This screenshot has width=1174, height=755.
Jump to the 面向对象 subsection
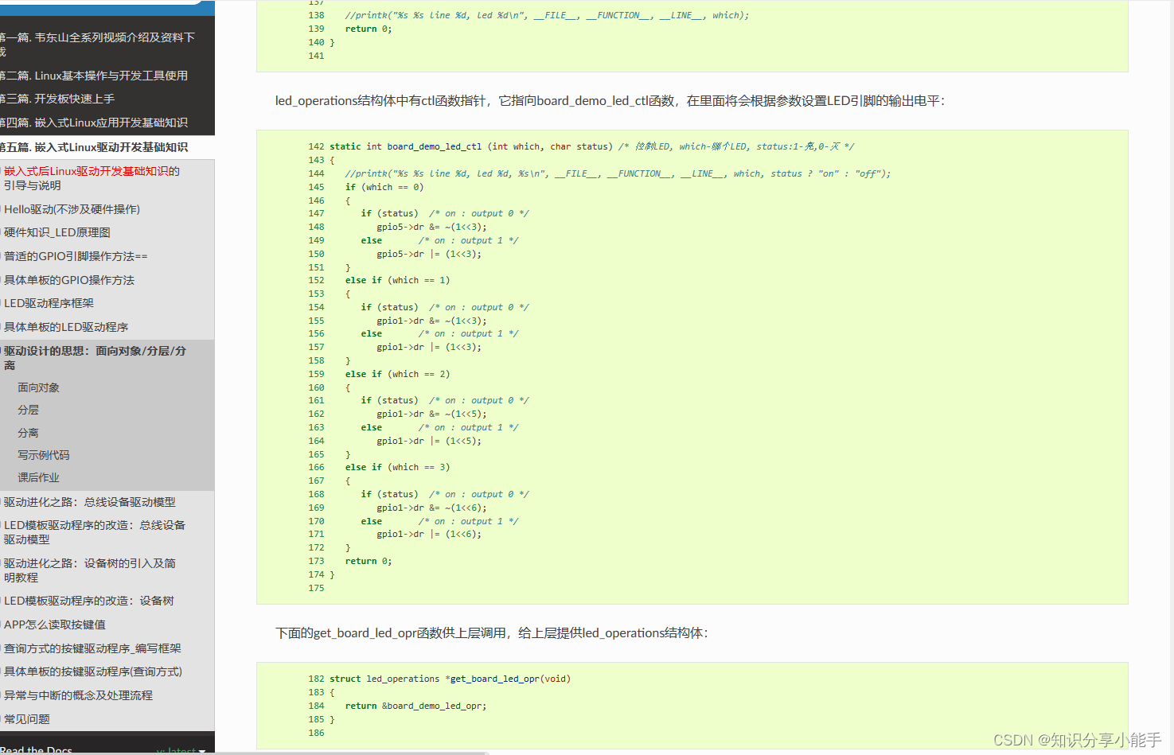tap(39, 387)
